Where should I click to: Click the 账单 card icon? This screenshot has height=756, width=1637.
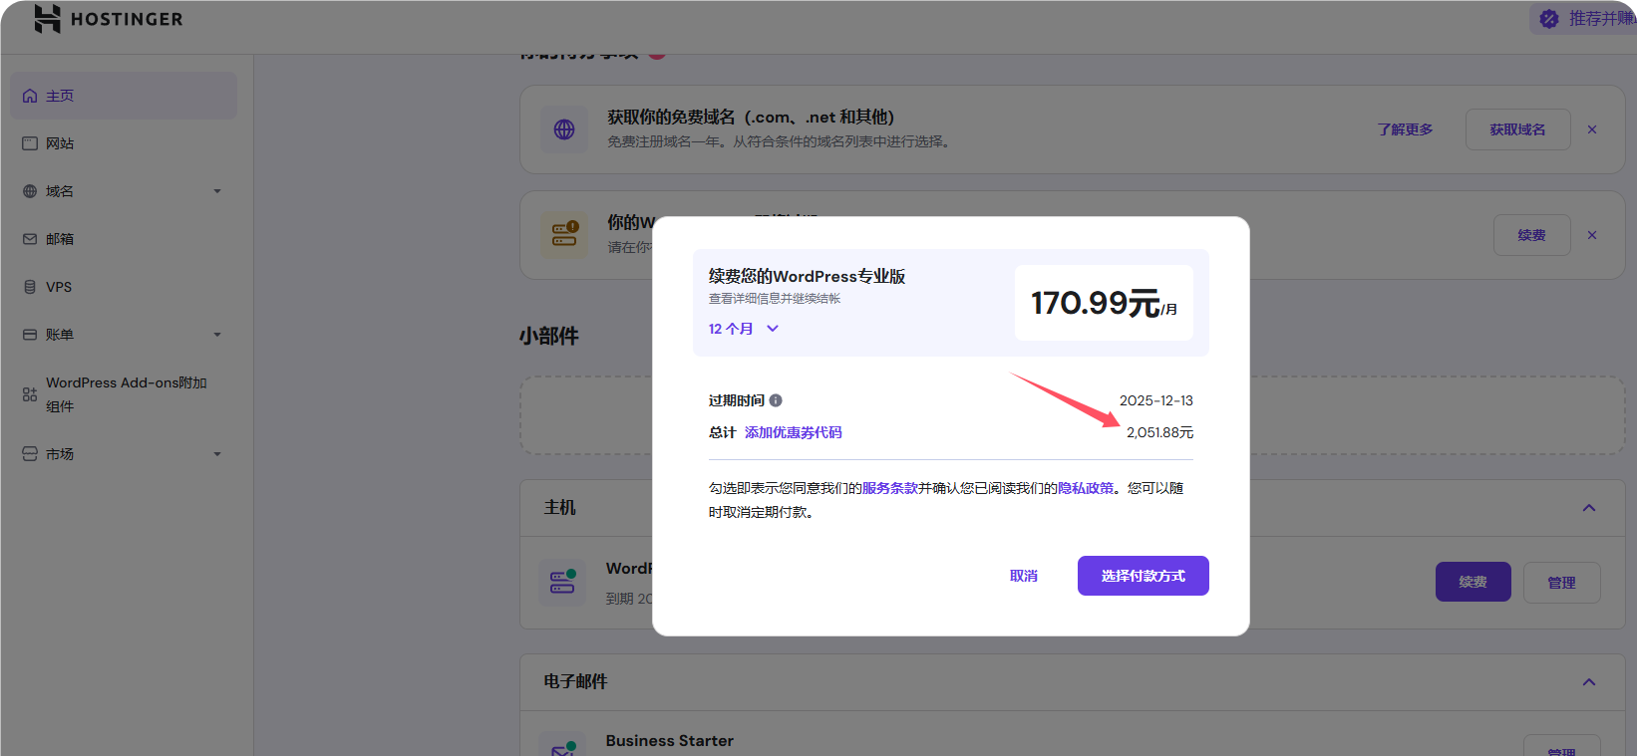pos(30,335)
